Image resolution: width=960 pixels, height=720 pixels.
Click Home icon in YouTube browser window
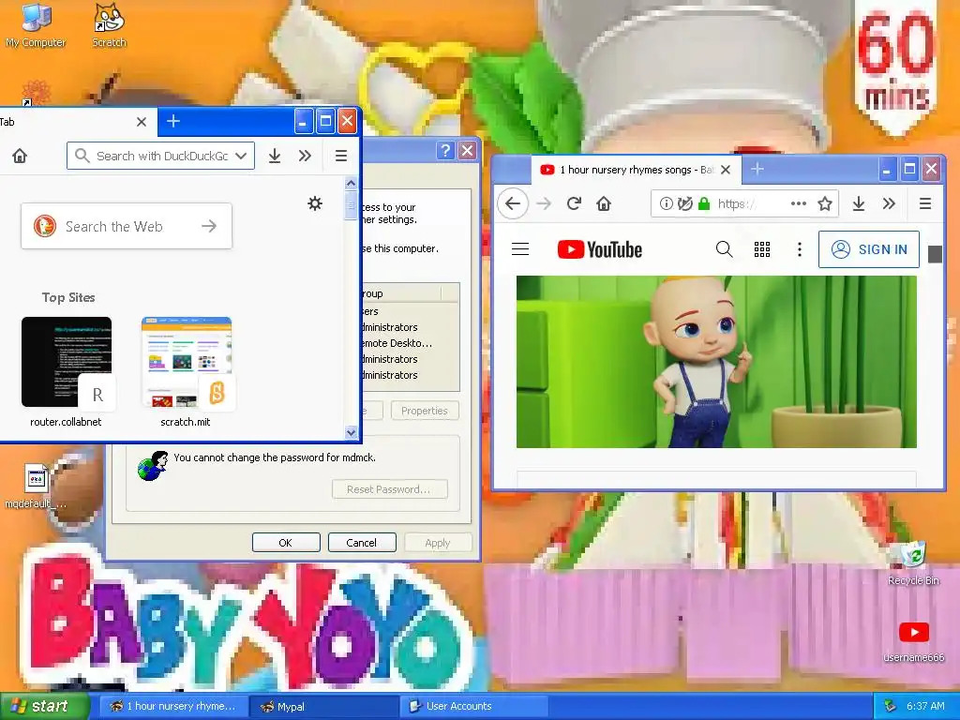[604, 203]
